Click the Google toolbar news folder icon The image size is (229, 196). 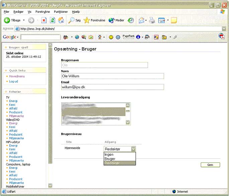pos(164,37)
